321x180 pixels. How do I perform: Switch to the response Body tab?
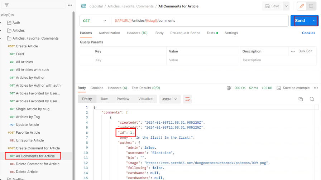(x=82, y=88)
